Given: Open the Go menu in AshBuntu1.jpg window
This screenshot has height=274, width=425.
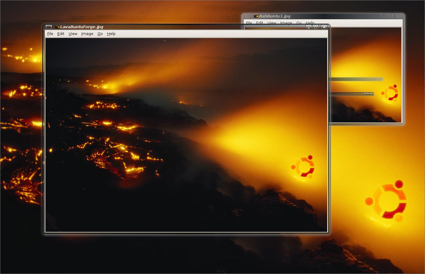Looking at the screenshot, I should click(x=299, y=23).
